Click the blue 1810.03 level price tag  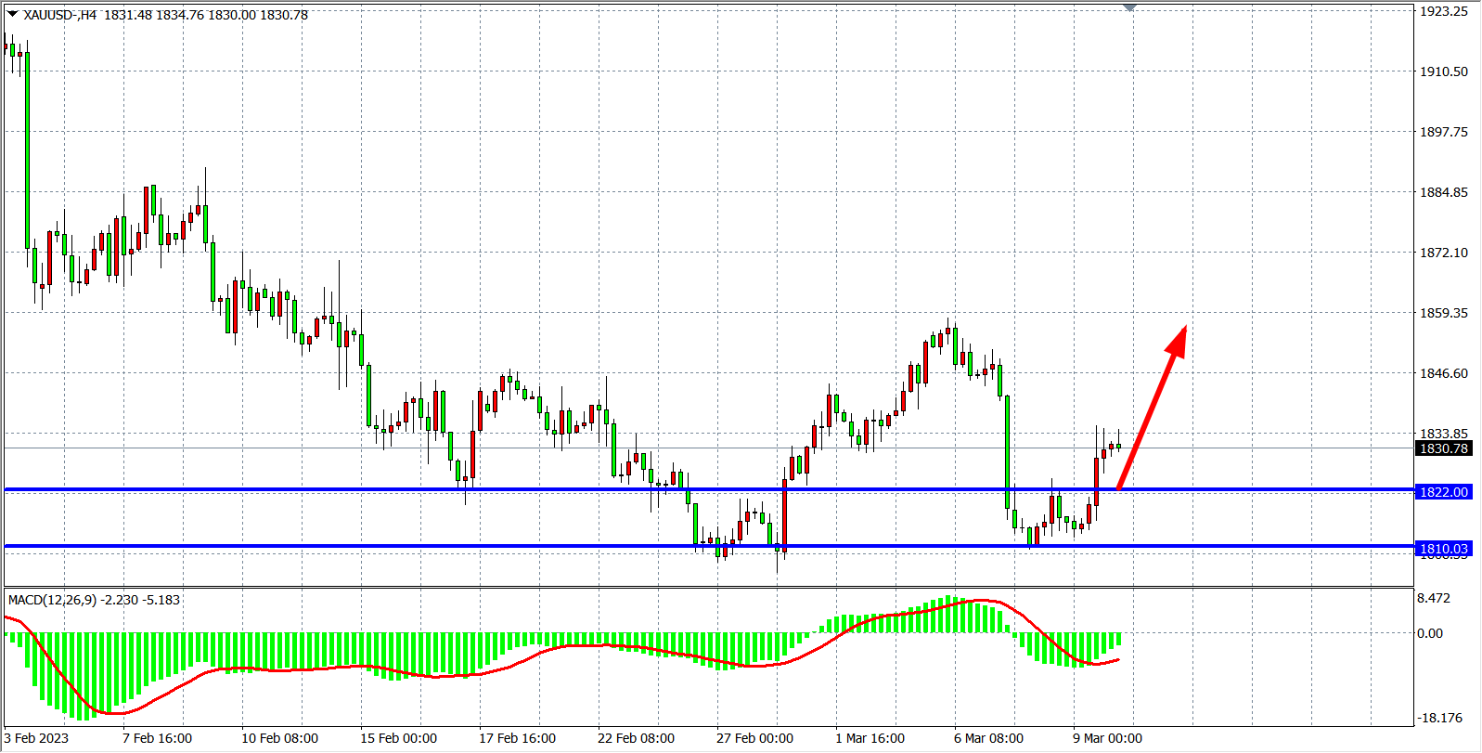(1444, 549)
